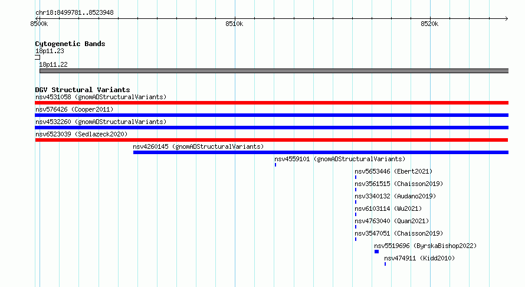Click the small 18p11.23 band box
Viewport: 525px width, 287px height.
(x=38, y=57)
